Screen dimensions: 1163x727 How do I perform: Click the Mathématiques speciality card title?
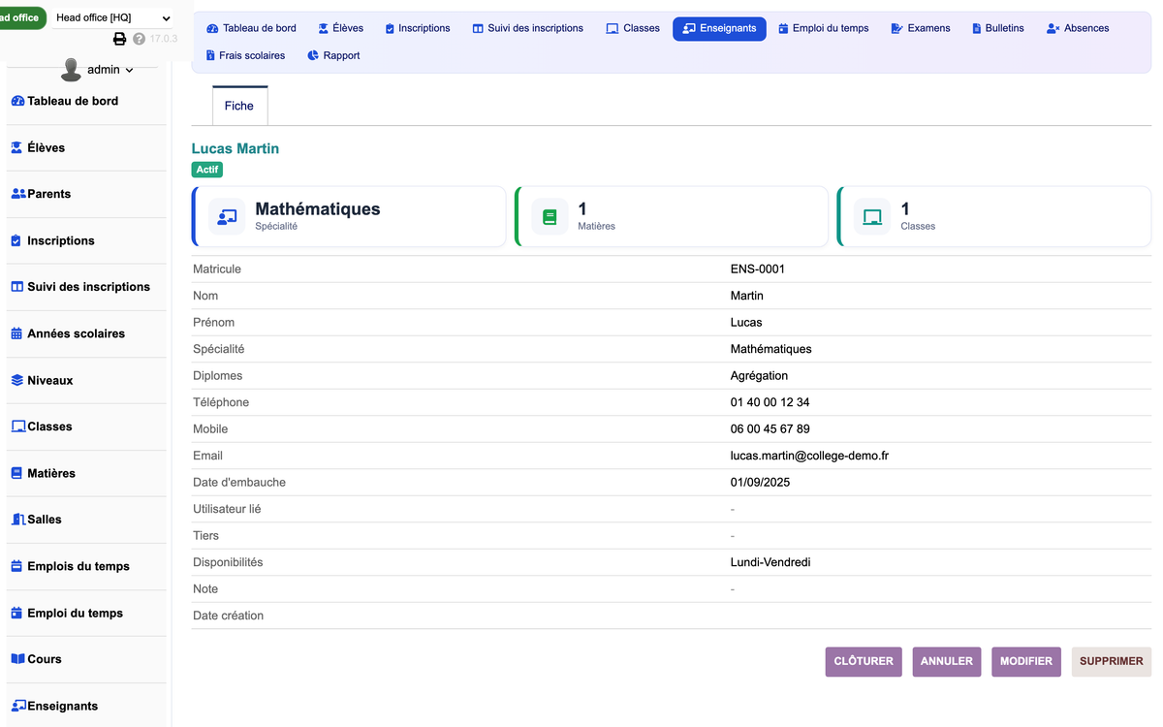coord(318,209)
